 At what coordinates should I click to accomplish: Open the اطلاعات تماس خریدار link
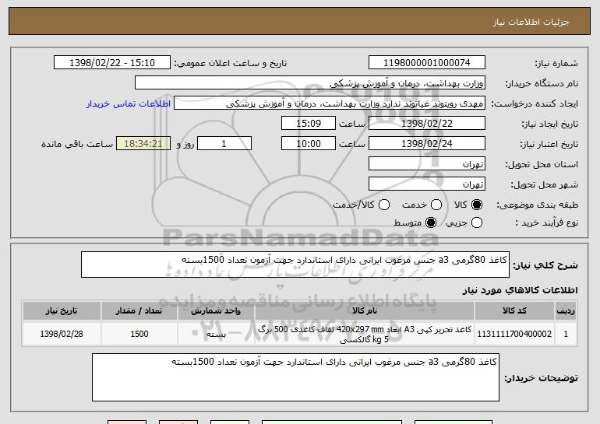pos(129,104)
